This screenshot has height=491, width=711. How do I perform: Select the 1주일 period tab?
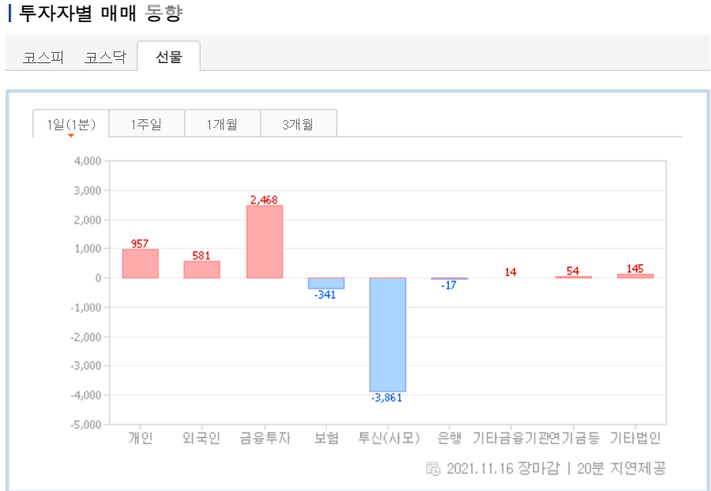point(146,124)
